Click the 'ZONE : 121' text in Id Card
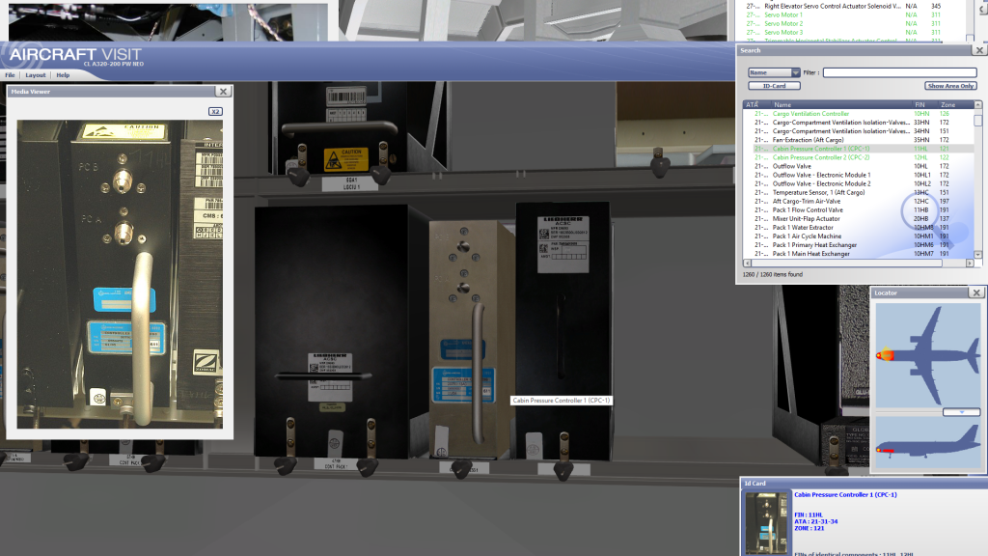This screenshot has height=556, width=988. coord(810,528)
